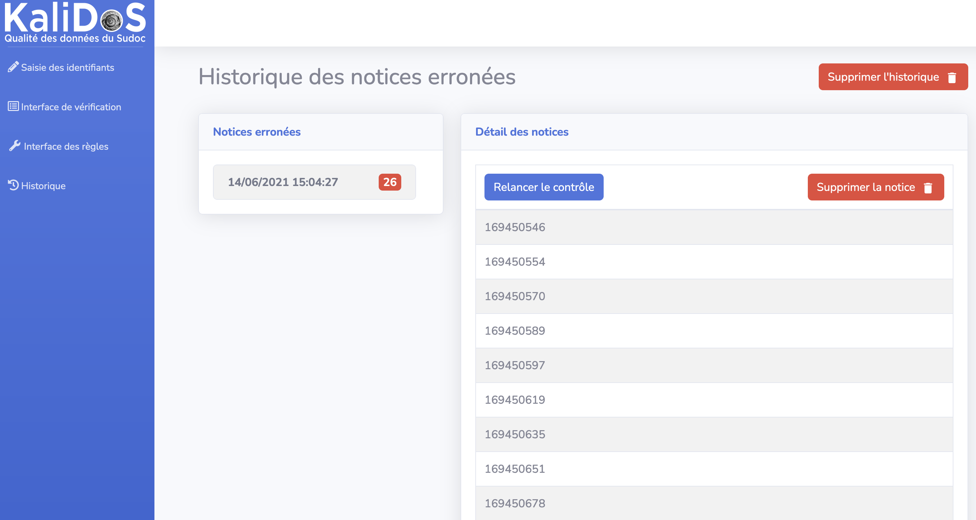
Task: Click the trash icon in Supprimer la notice
Action: click(x=928, y=188)
